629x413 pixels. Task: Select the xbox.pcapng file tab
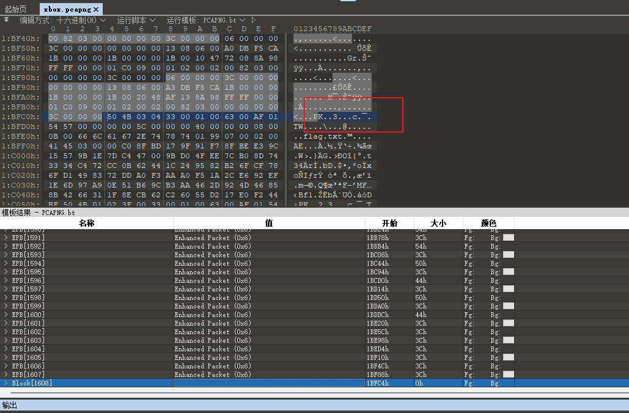click(66, 9)
